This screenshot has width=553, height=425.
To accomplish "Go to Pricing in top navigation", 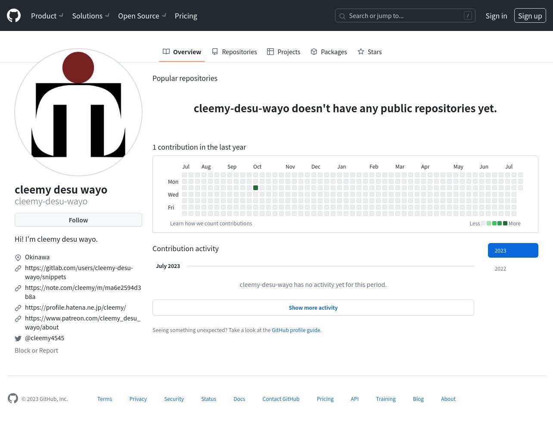I will pos(186,15).
